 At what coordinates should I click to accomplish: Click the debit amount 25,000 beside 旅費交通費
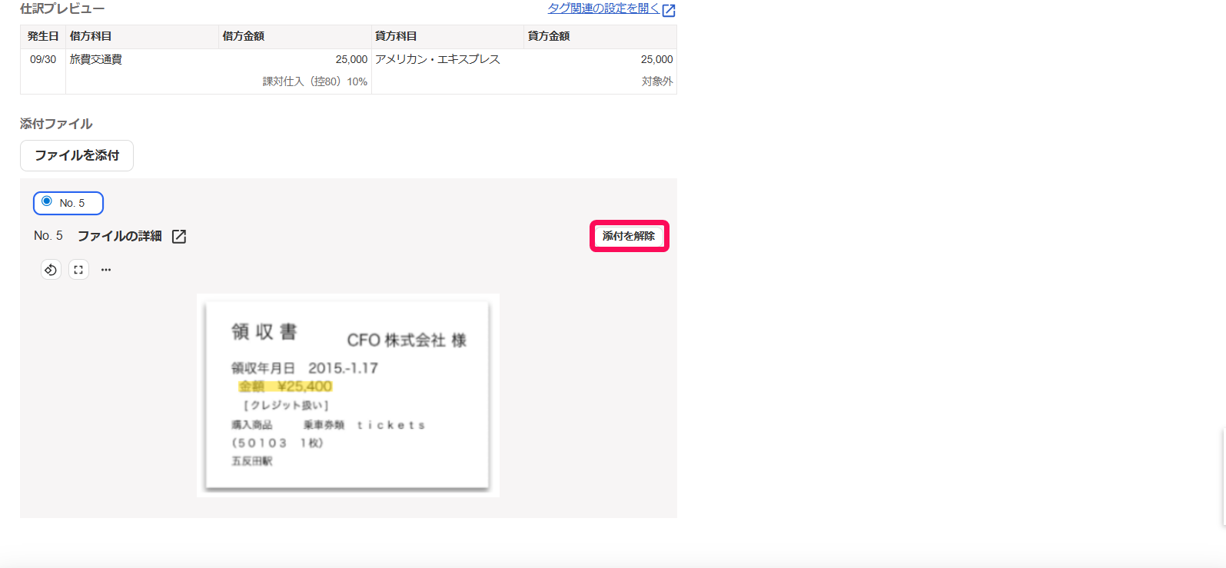click(351, 59)
